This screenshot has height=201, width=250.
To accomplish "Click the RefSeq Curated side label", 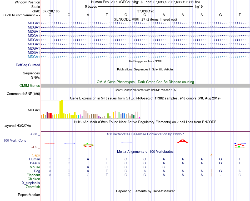I will tap(28, 65).
